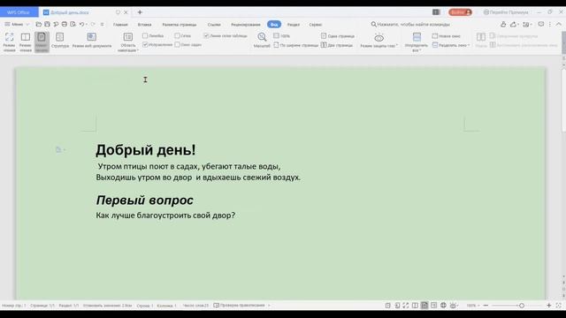This screenshot has width=566, height=318.
Task: Click the Open folder icon in quick toolbar
Action: (39, 25)
